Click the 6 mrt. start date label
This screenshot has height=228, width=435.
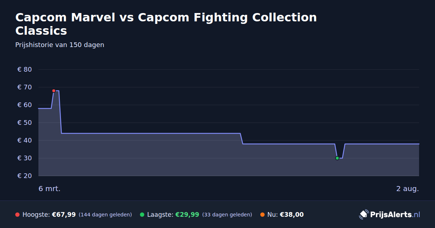click(49, 189)
